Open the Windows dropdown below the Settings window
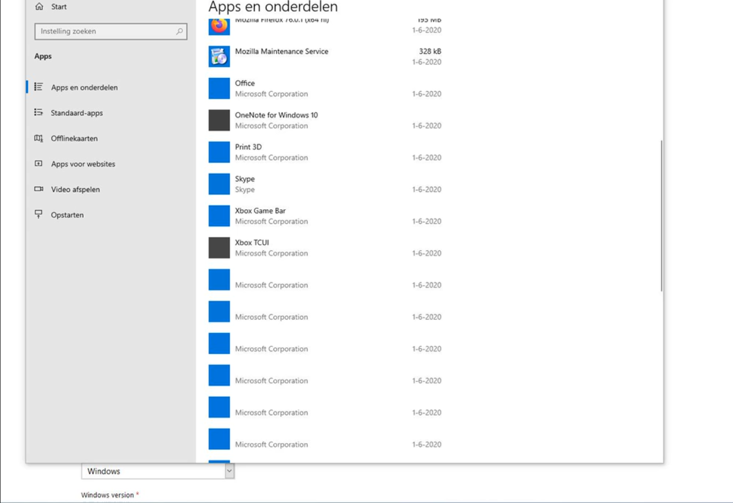Image resolution: width=733 pixels, height=503 pixels. point(158,471)
